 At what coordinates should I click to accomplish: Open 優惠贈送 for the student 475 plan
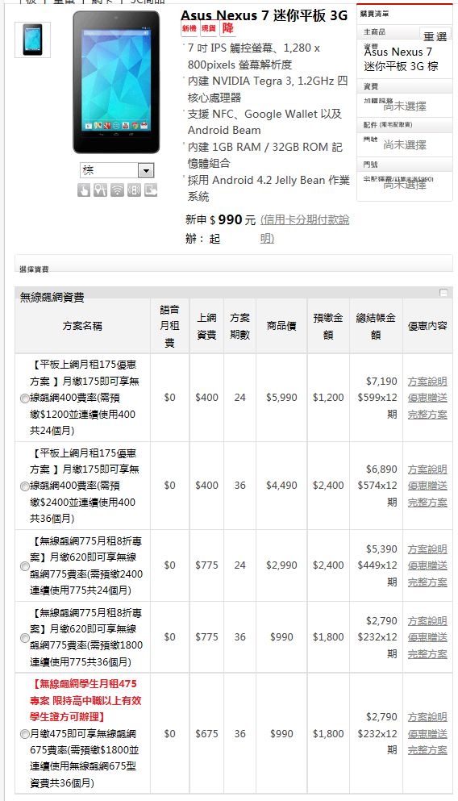[427, 733]
